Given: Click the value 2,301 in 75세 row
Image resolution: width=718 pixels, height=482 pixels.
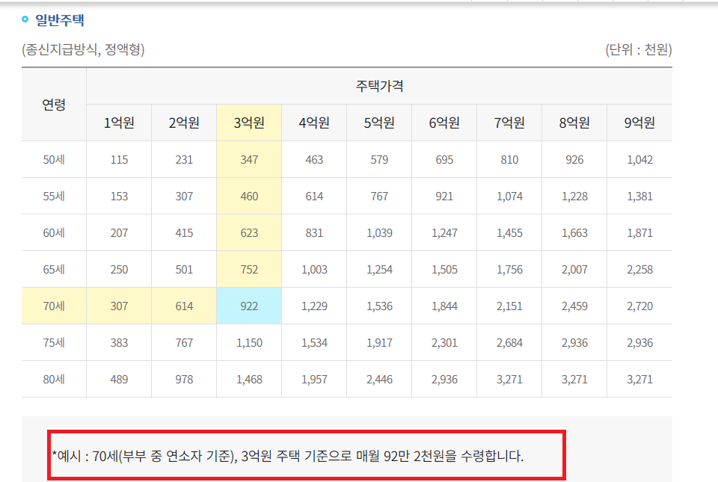Looking at the screenshot, I should click(x=444, y=342).
